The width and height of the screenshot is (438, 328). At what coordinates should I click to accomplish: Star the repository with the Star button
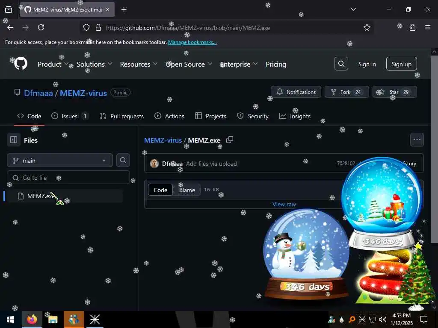pyautogui.click(x=394, y=92)
